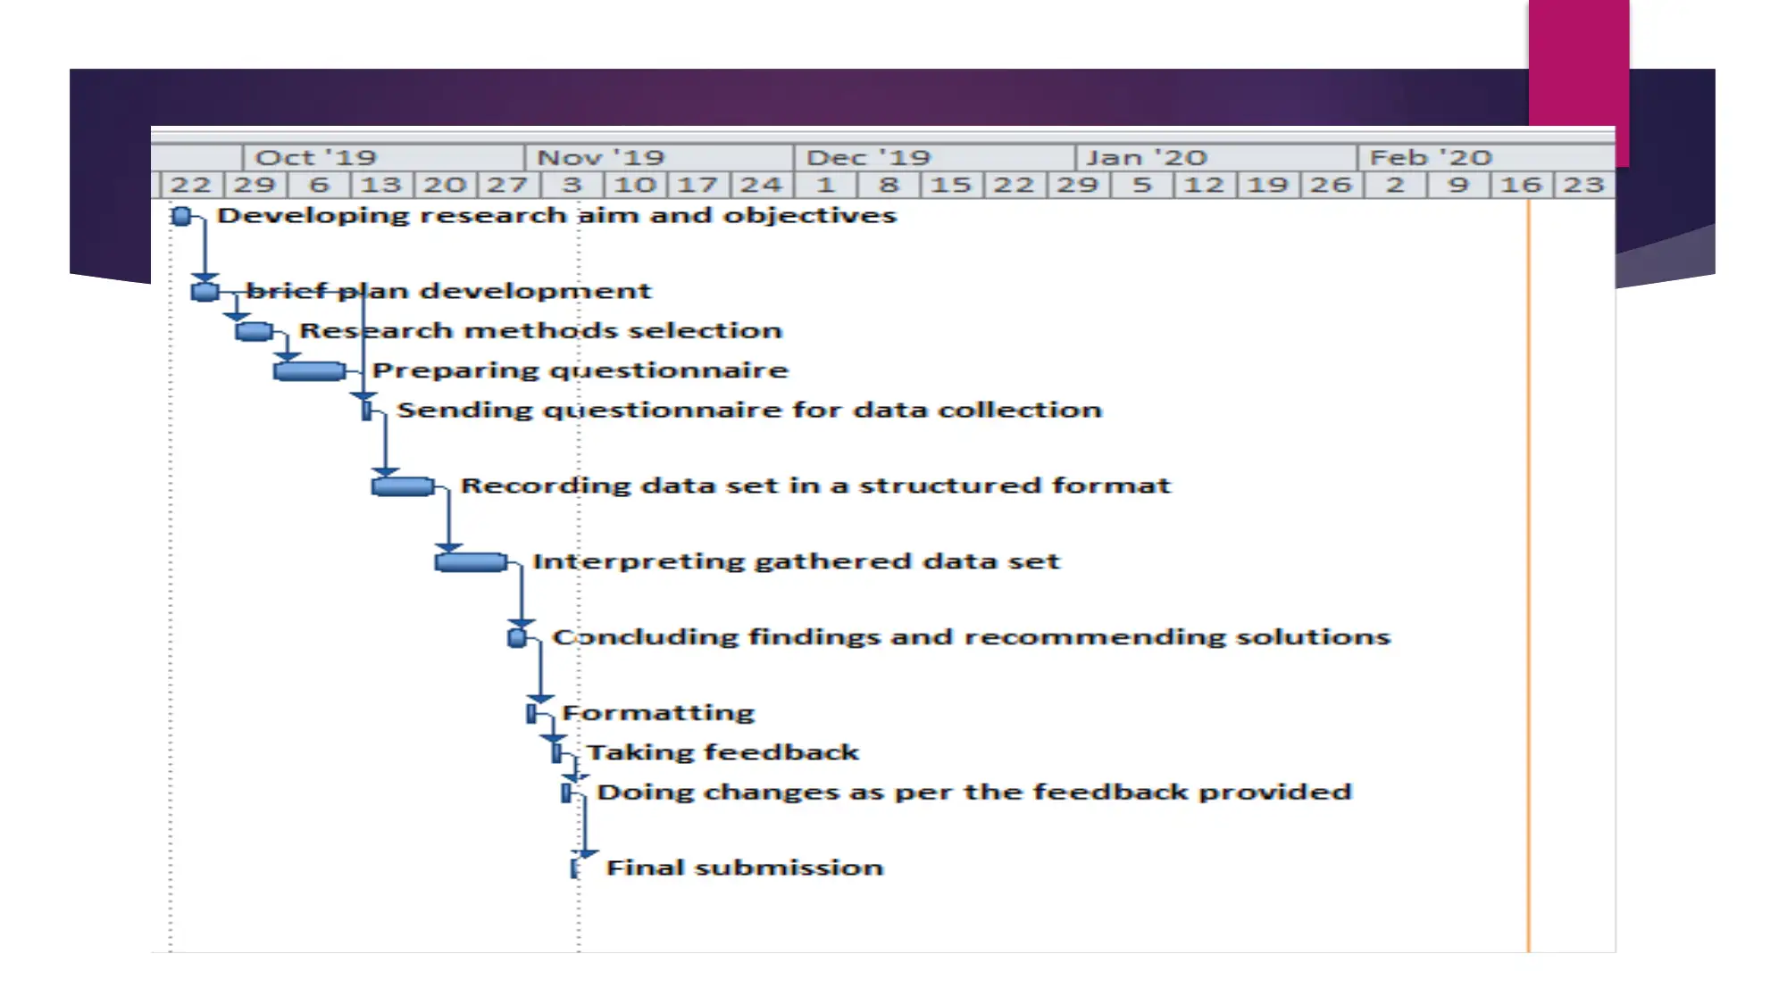The height and width of the screenshot is (1004, 1787).
Task: Select 'Sending questionnaire for data collection' label
Action: click(749, 410)
